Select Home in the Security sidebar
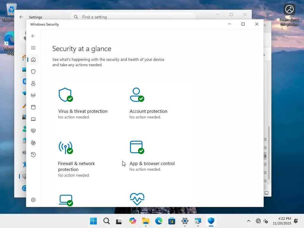304x228 pixels. (33, 59)
